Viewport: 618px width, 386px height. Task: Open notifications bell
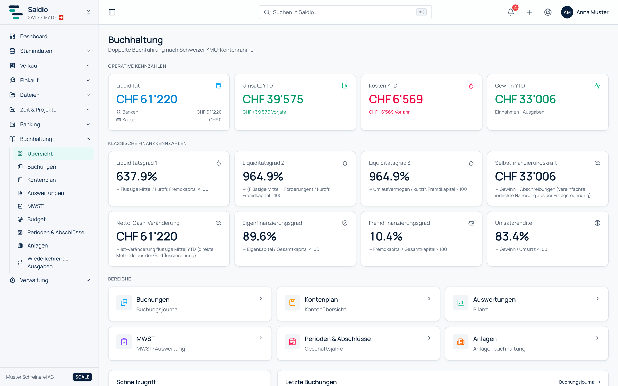click(x=511, y=12)
